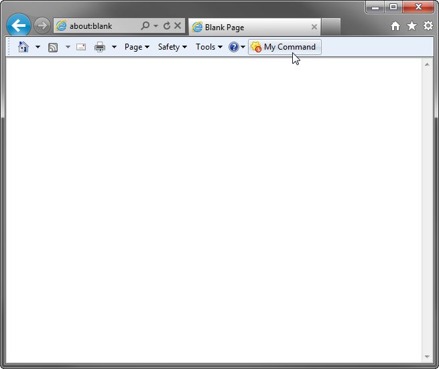
Task: Click the Back navigation arrow
Action: tap(19, 26)
